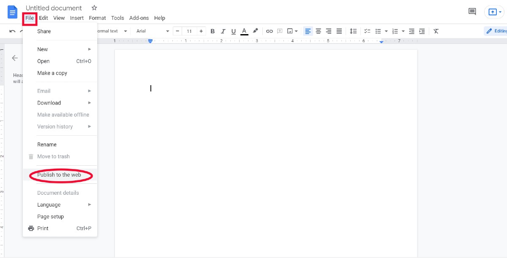Click the Untitled document title field
Image resolution: width=507 pixels, height=258 pixels.
(54, 8)
